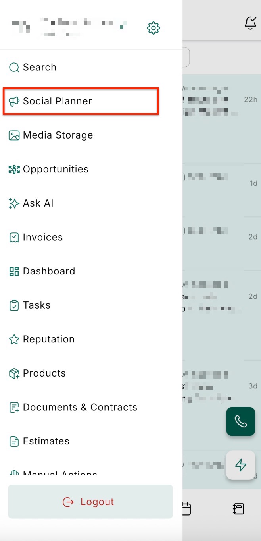Select Opportunities in the side menu
Screen dimensions: 261x541
[x=56, y=169]
